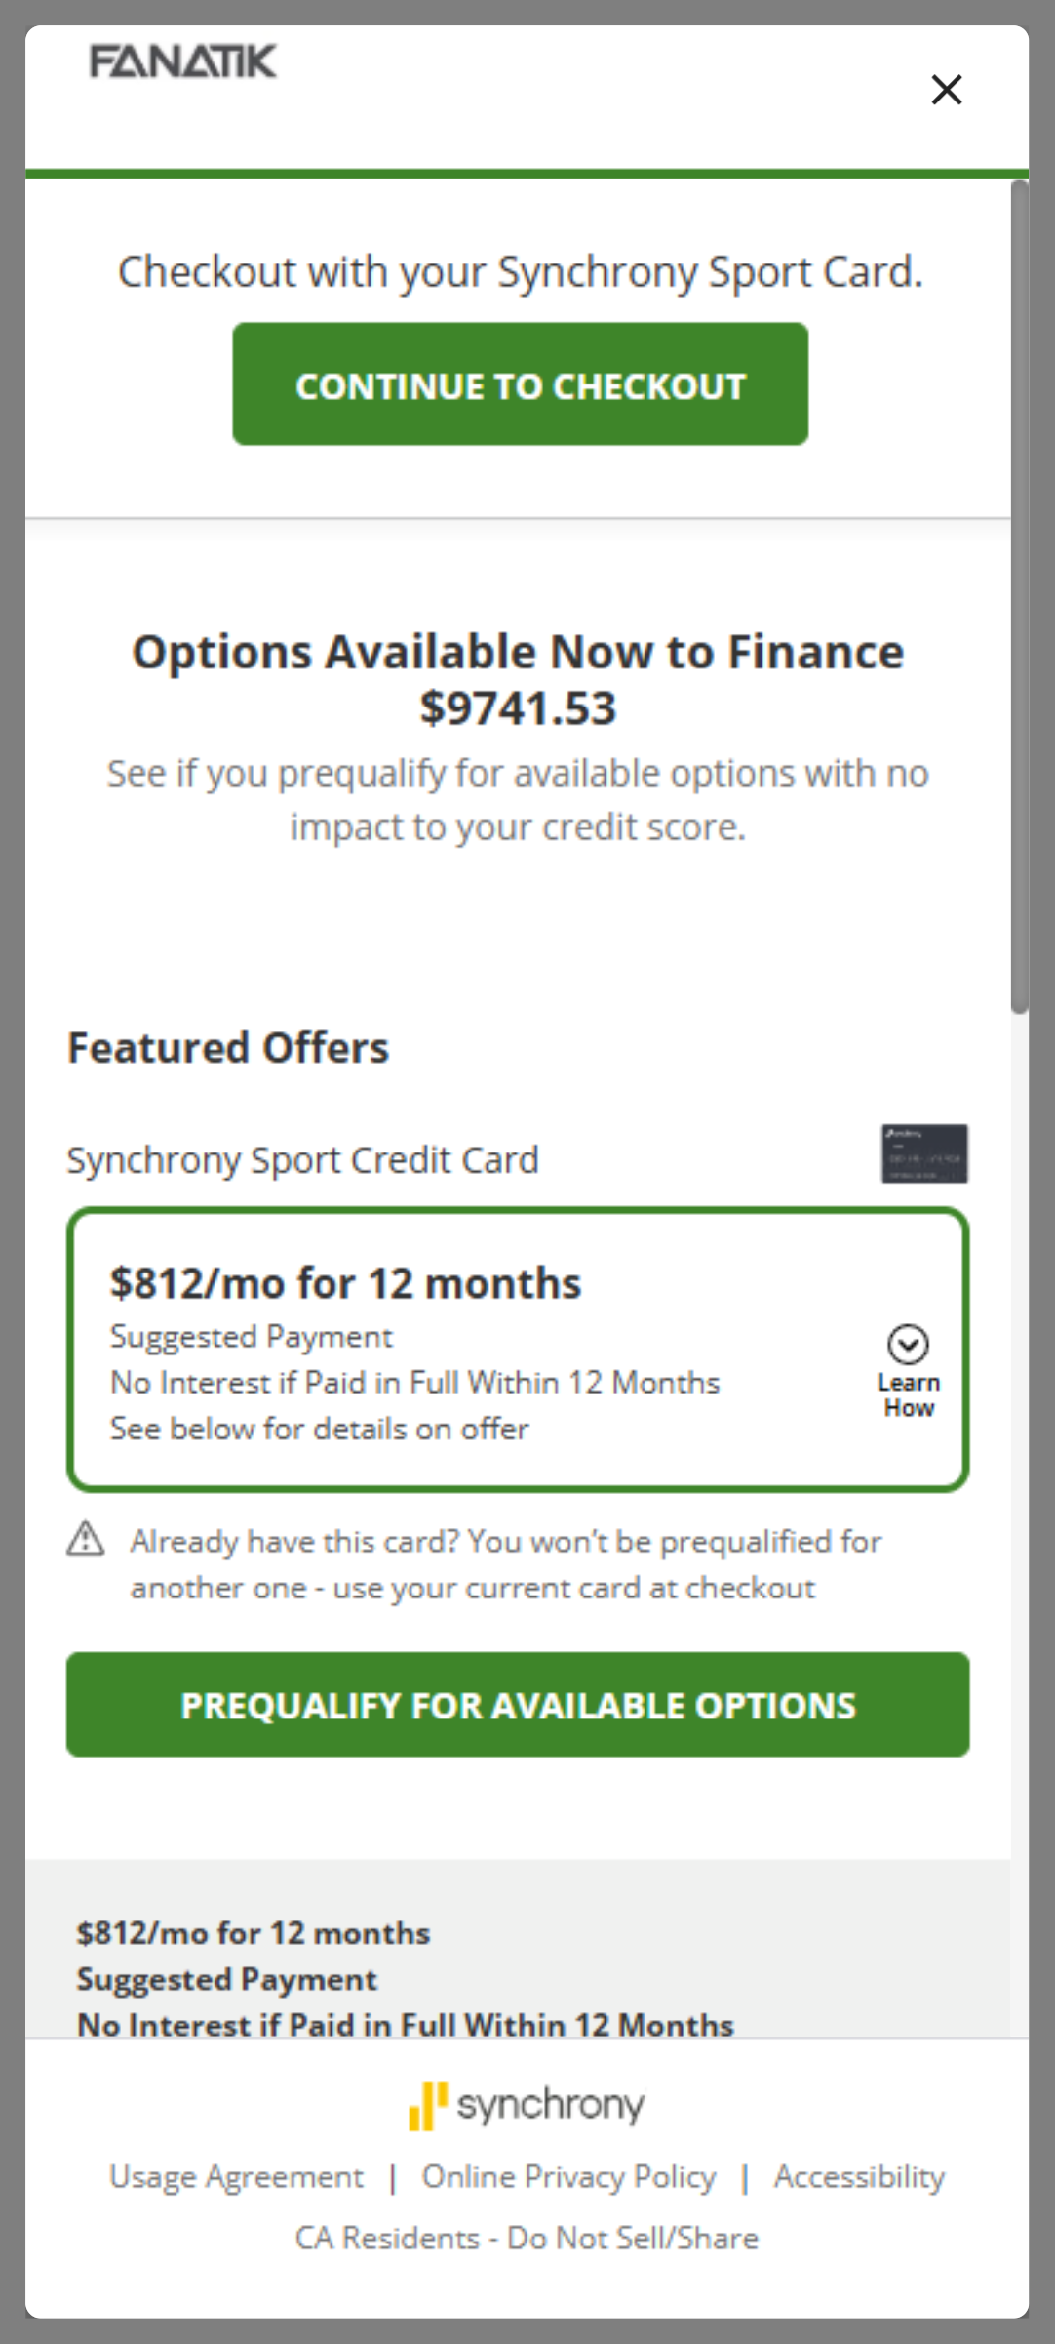Click the Synchrony logo in footer
The image size is (1055, 2344).
tap(527, 2105)
